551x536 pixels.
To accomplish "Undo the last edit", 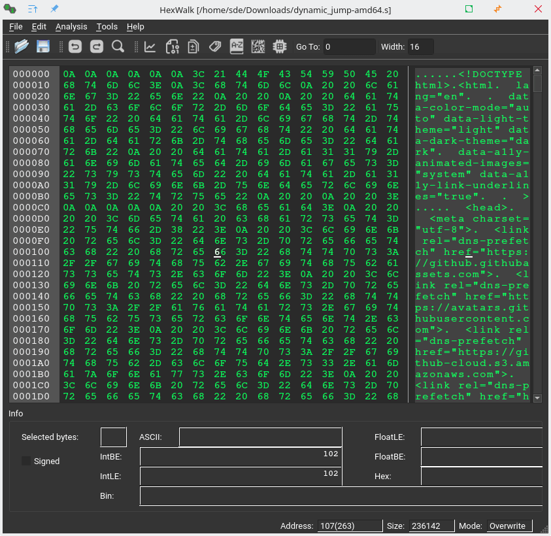I will [x=75, y=46].
